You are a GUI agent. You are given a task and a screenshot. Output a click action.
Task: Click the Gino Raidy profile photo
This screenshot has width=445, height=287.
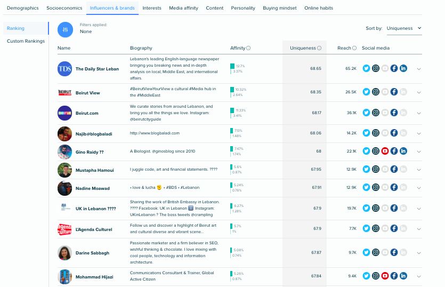pyautogui.click(x=64, y=152)
